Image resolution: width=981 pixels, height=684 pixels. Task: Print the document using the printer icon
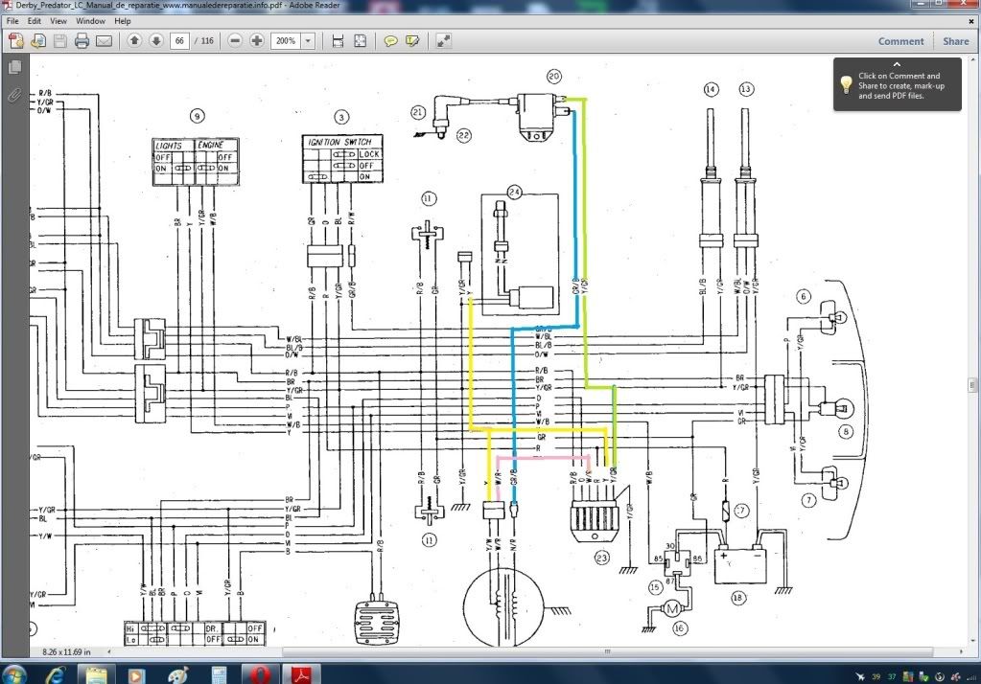(82, 41)
